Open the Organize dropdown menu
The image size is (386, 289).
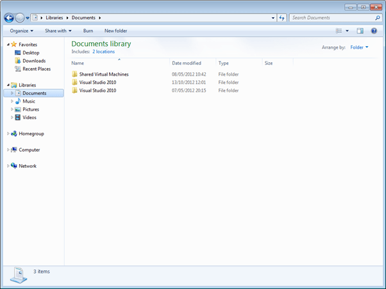(x=22, y=31)
